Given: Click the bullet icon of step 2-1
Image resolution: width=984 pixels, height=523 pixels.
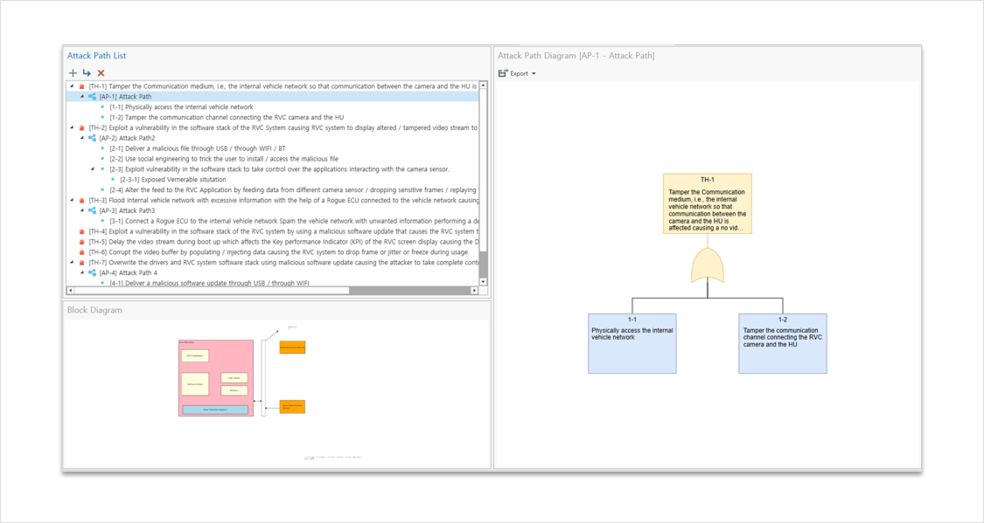Looking at the screenshot, I should tap(103, 148).
